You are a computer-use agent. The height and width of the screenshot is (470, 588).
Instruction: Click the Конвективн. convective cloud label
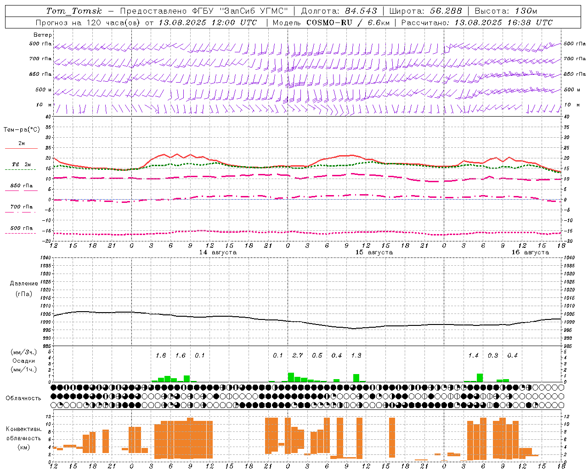[23, 429]
